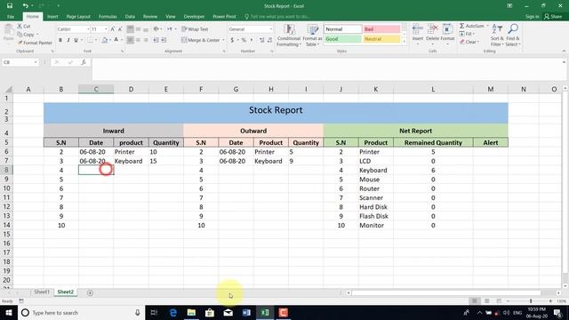Toggle Bottom Align vertical alignment
The image size is (569, 320).
[146, 29]
